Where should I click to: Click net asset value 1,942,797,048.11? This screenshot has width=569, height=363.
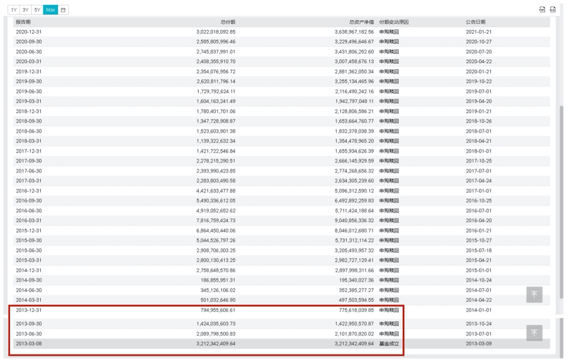(x=355, y=101)
